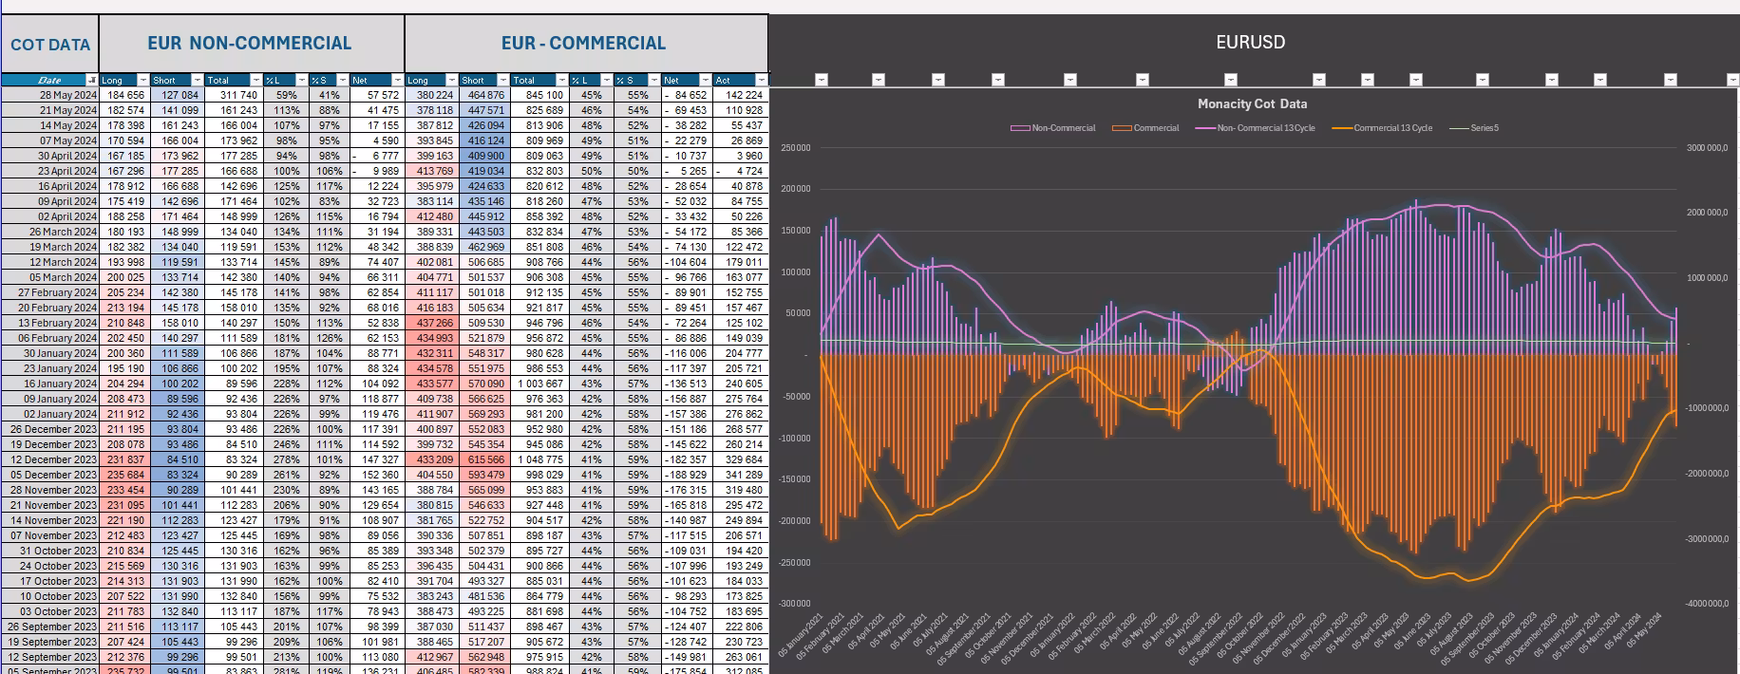
Task: Open Non-Commercial Net column filter arrow
Action: coord(397,81)
